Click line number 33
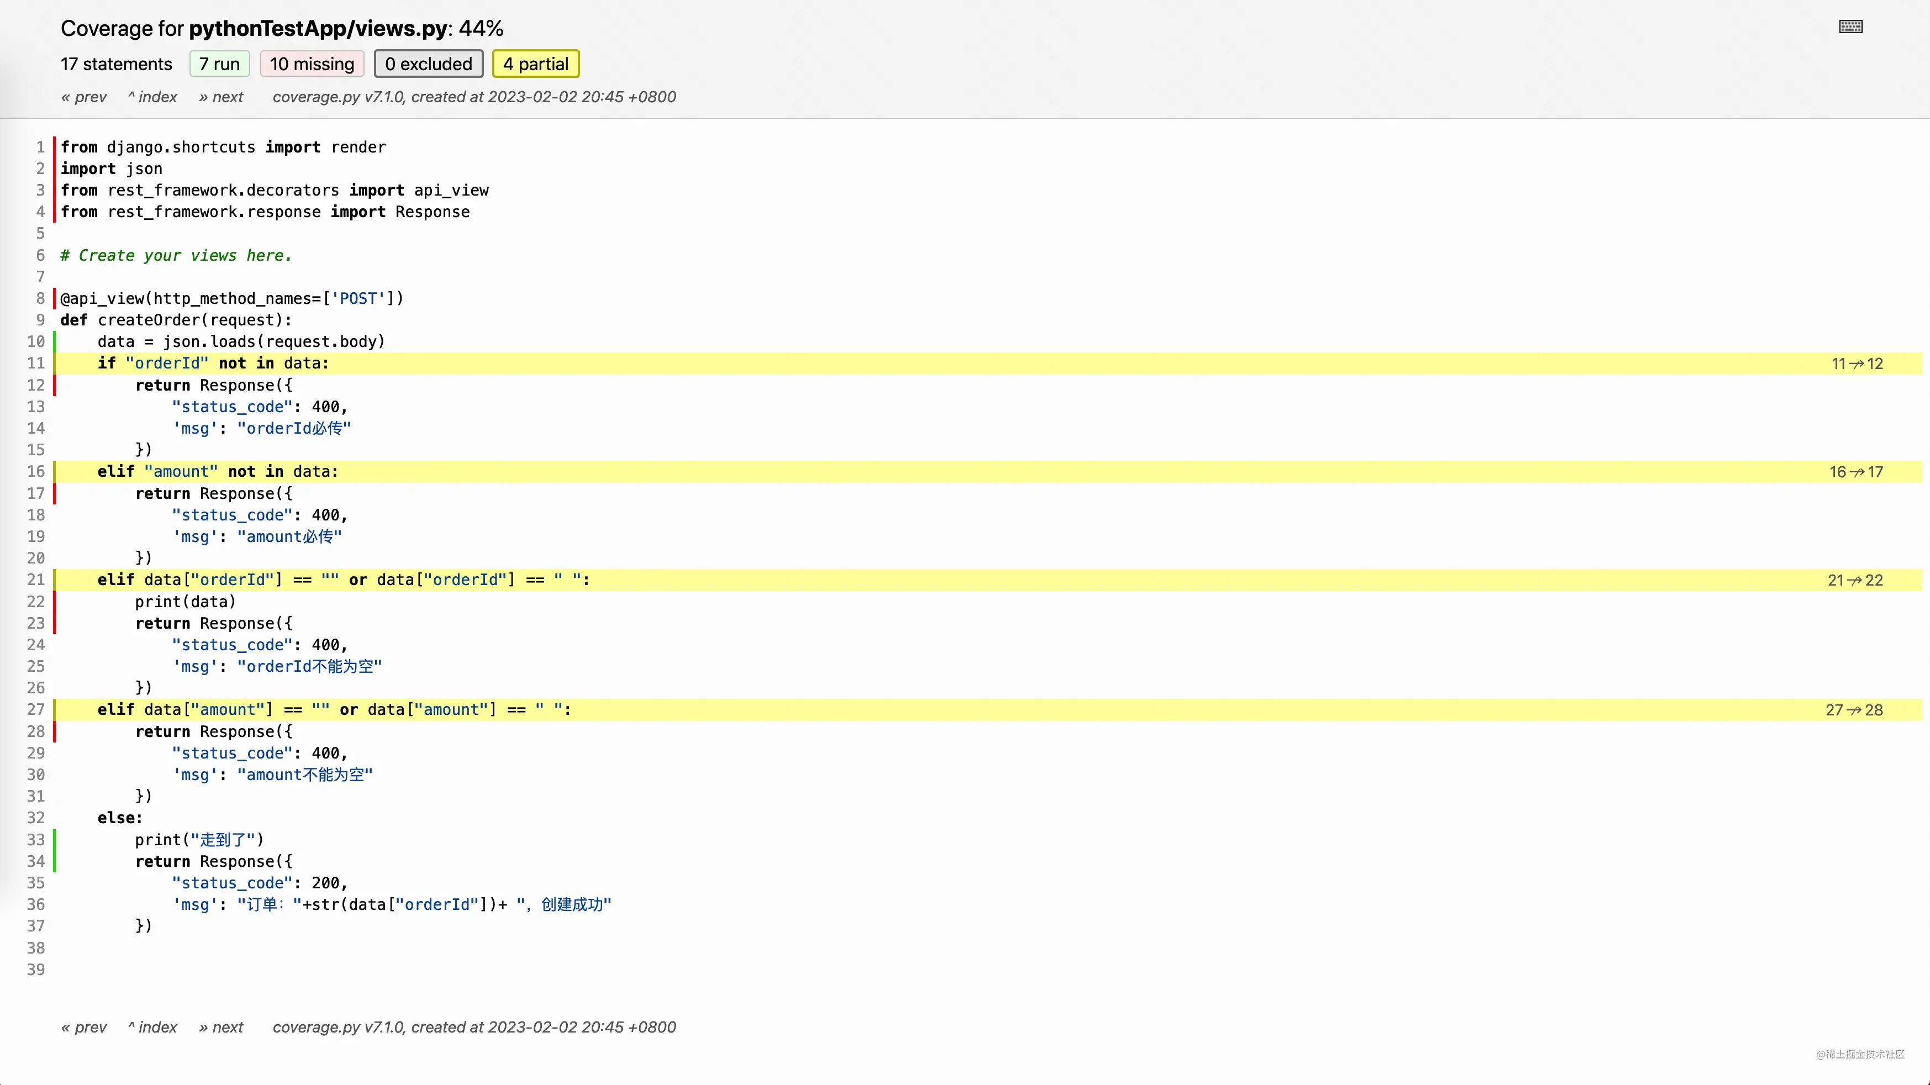 (x=36, y=839)
